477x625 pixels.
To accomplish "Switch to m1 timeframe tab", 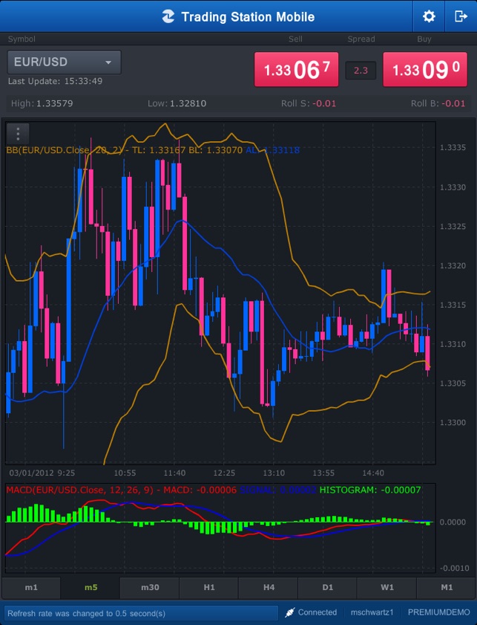I will [x=31, y=587].
